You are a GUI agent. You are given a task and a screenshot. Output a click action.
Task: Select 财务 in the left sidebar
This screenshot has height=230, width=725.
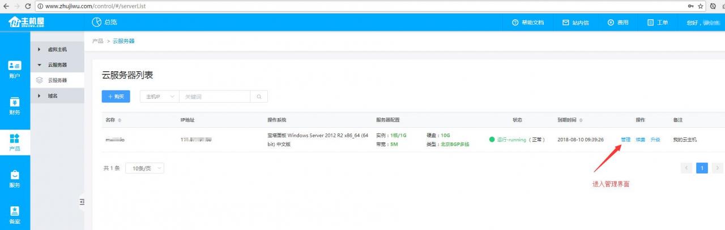(15, 106)
